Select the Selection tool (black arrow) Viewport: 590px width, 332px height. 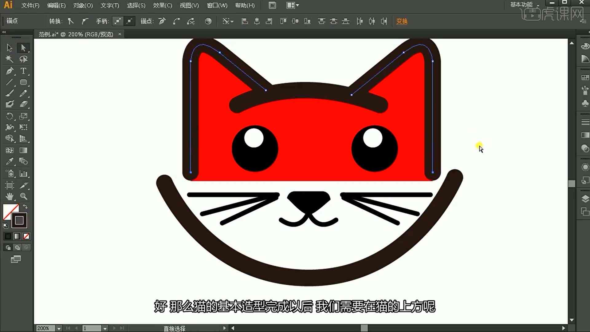point(10,48)
